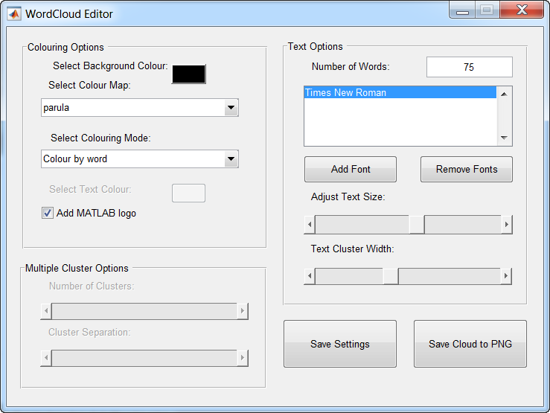The height and width of the screenshot is (413, 550).
Task: Export using Save Cloud to PNG button
Action: point(470,344)
